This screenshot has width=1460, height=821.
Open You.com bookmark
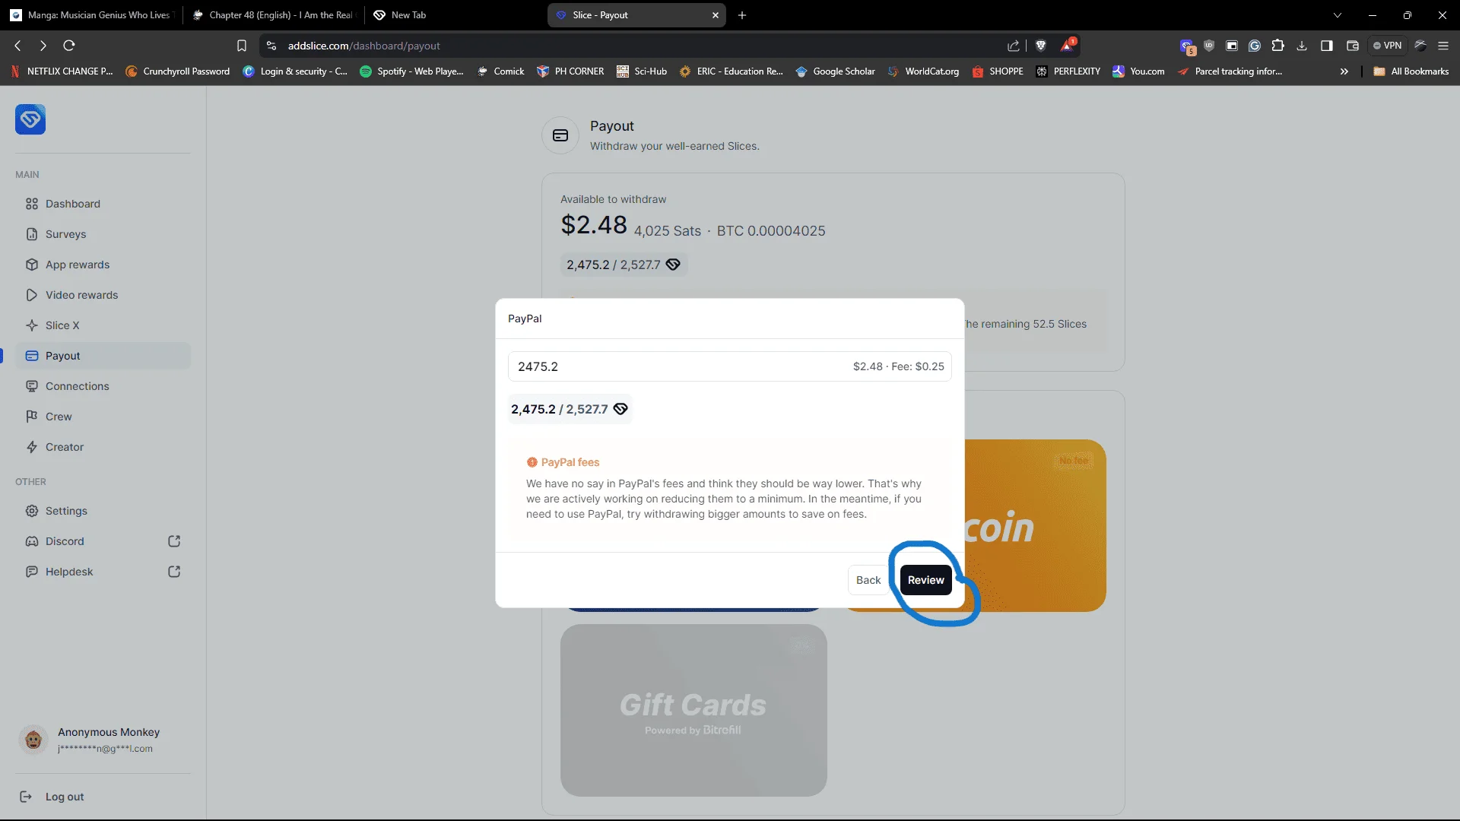(x=1138, y=71)
